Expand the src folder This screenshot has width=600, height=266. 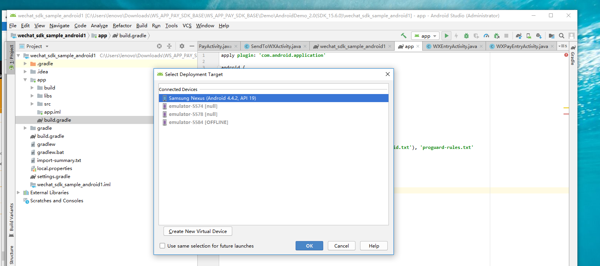coord(32,104)
